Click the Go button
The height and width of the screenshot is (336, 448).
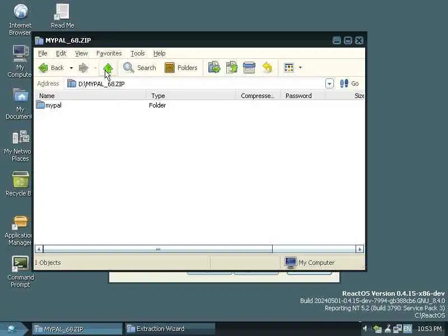(349, 83)
